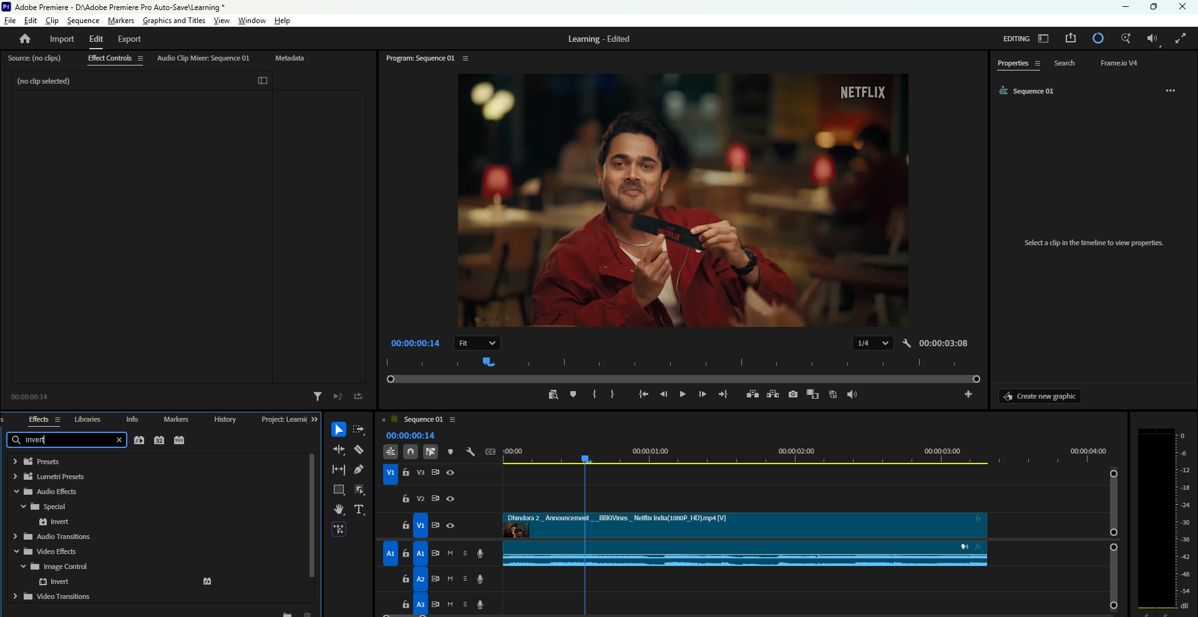1198x617 pixels.
Task: Select the Ripple Edit tool
Action: (339, 449)
